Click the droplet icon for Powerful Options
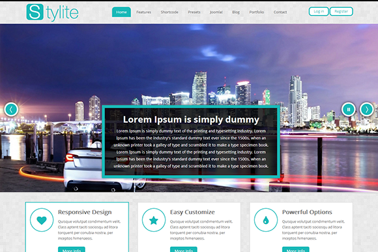Image resolution: width=378 pixels, height=252 pixels. pyautogui.click(x=266, y=220)
